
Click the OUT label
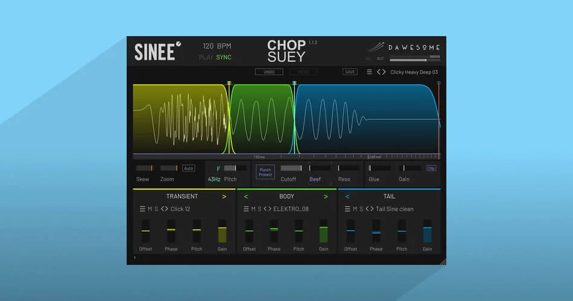[380, 58]
